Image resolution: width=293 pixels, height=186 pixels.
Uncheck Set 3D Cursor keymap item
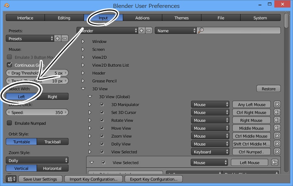(x=102, y=112)
